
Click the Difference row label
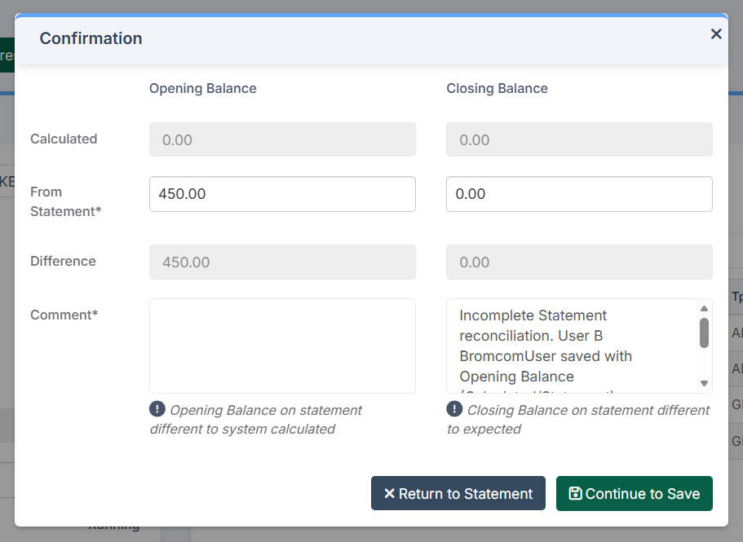coord(63,261)
